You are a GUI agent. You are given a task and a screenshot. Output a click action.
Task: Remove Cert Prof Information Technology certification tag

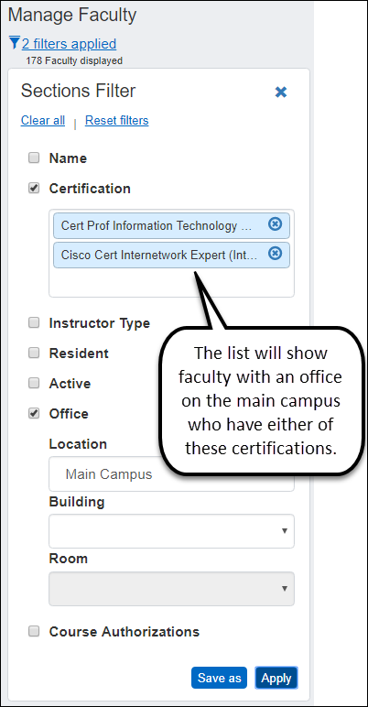(275, 223)
